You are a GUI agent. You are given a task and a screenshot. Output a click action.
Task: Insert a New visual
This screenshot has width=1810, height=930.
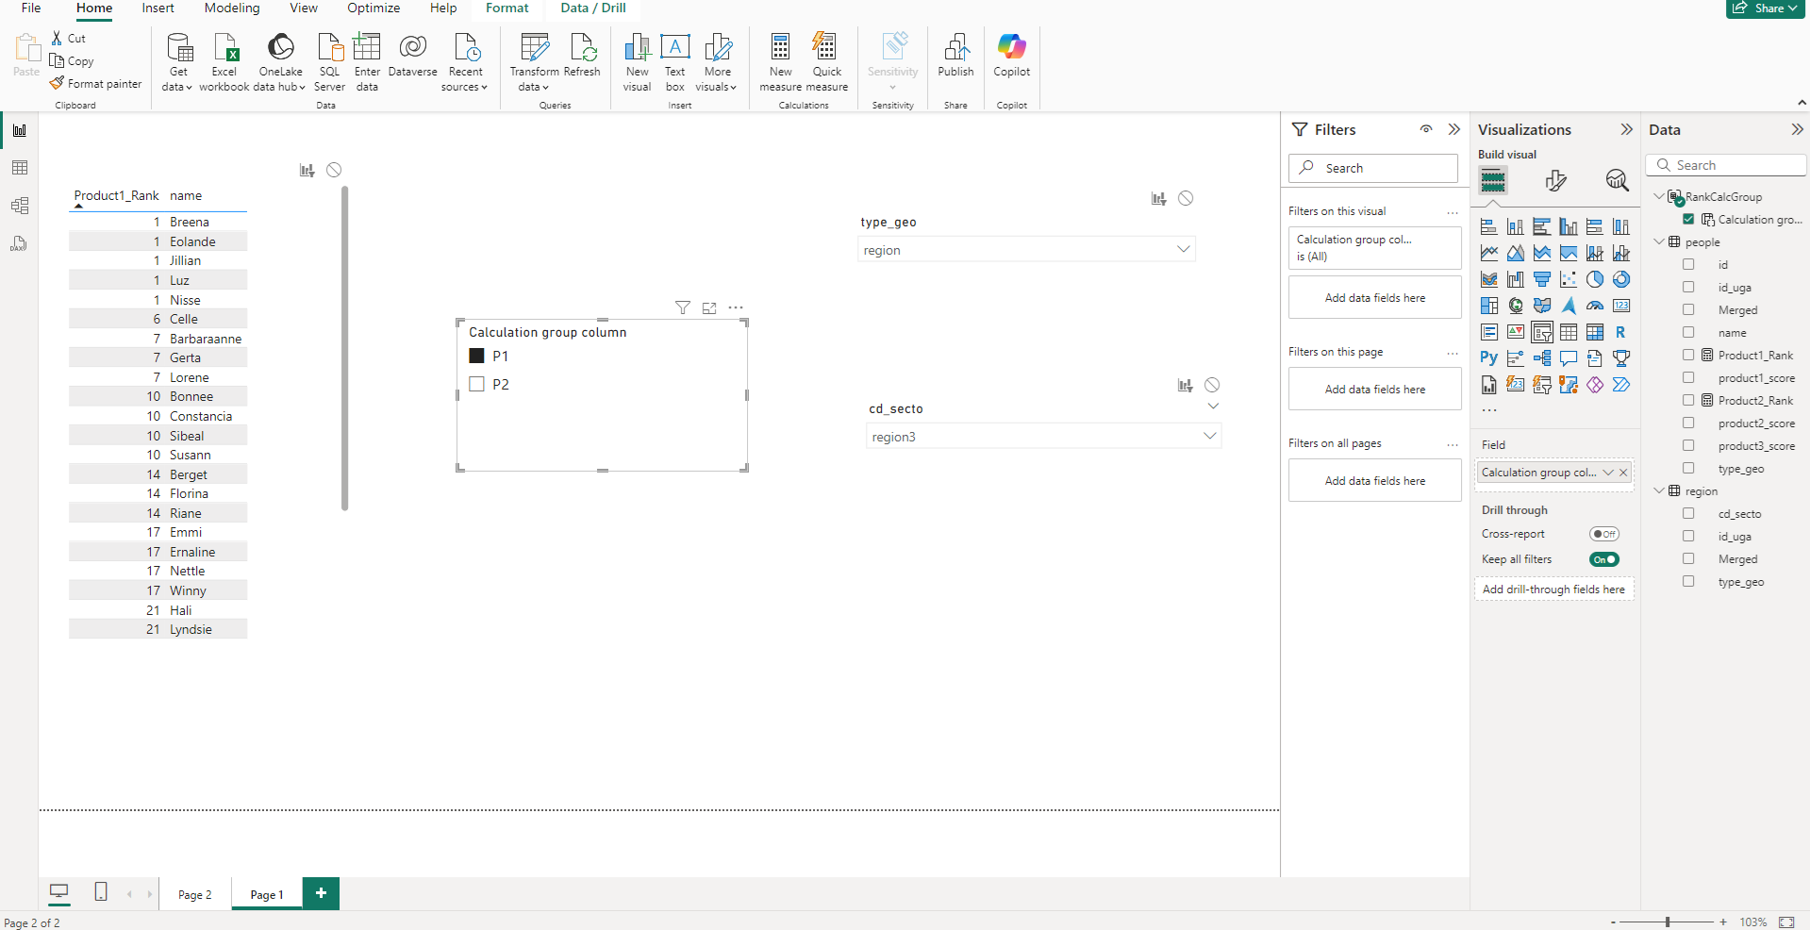click(638, 62)
